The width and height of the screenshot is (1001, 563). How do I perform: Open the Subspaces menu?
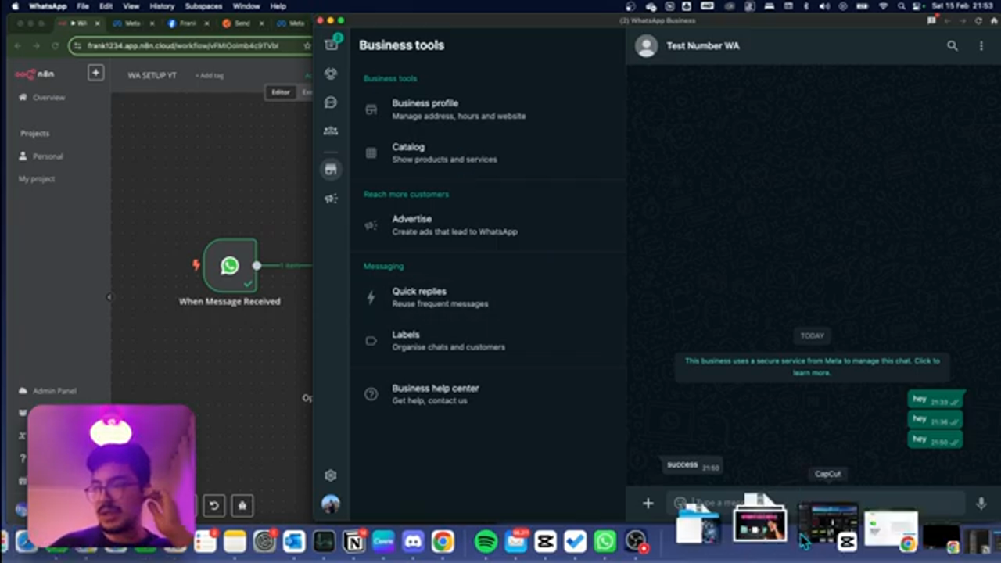(x=203, y=6)
